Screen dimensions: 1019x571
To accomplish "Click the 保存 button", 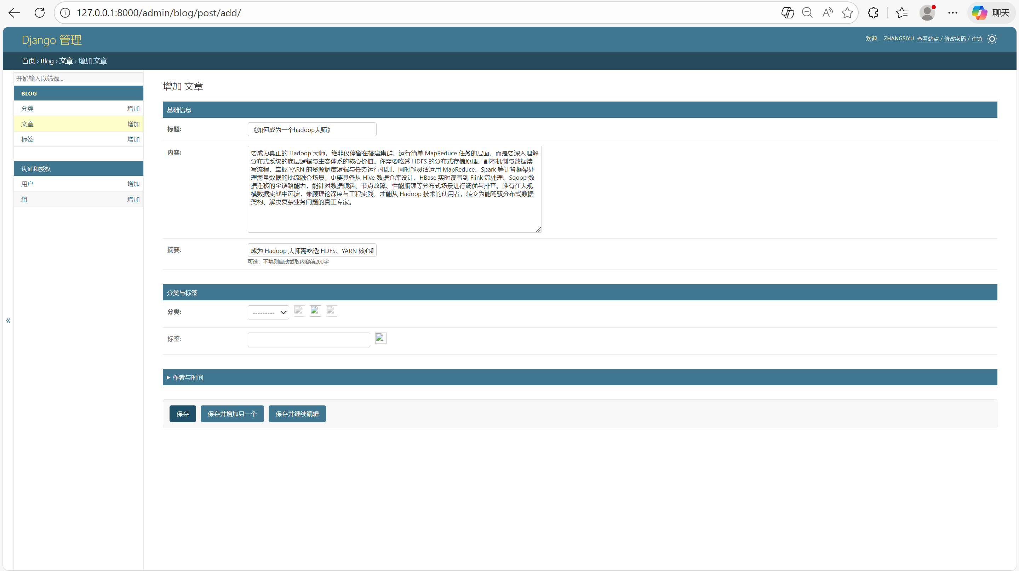I will coord(182,414).
